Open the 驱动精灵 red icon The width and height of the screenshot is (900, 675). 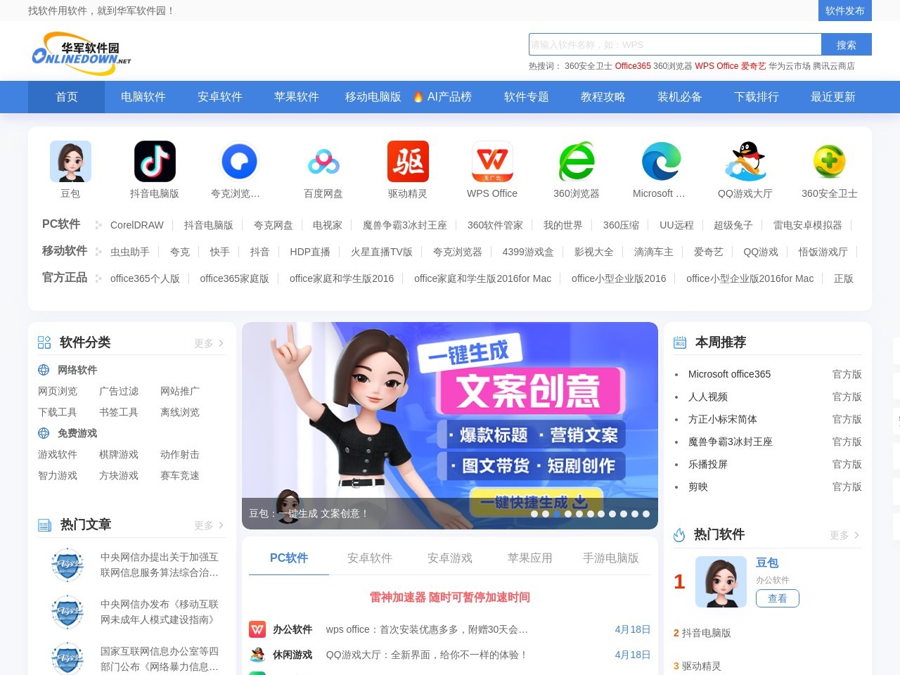click(408, 161)
